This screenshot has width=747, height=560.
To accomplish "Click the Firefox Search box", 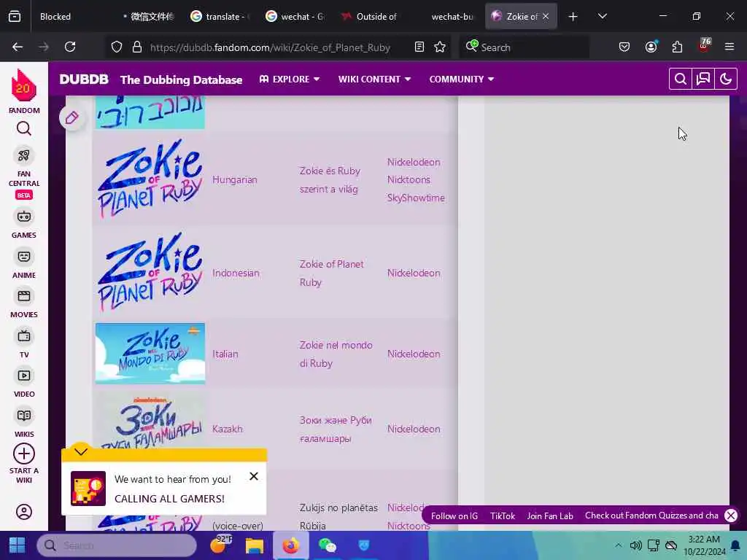I will (524, 47).
